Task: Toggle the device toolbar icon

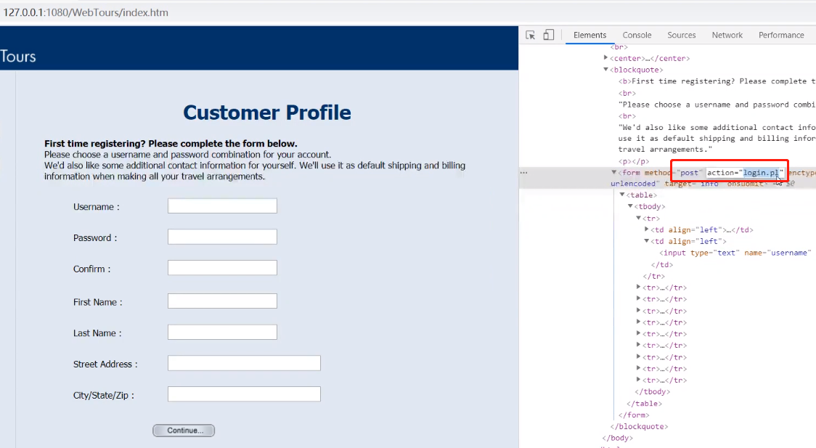Action: click(549, 35)
